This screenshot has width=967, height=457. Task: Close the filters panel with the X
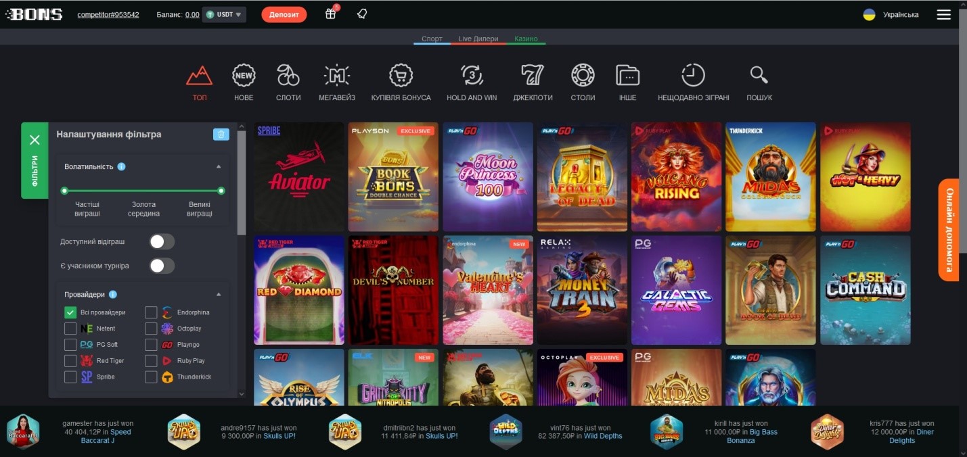35,140
